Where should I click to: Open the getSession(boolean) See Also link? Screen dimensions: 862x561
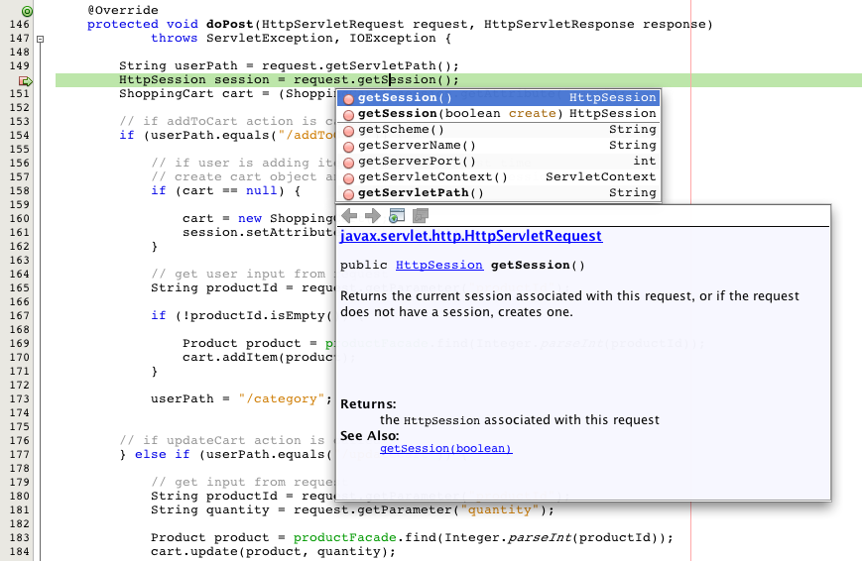pos(445,448)
